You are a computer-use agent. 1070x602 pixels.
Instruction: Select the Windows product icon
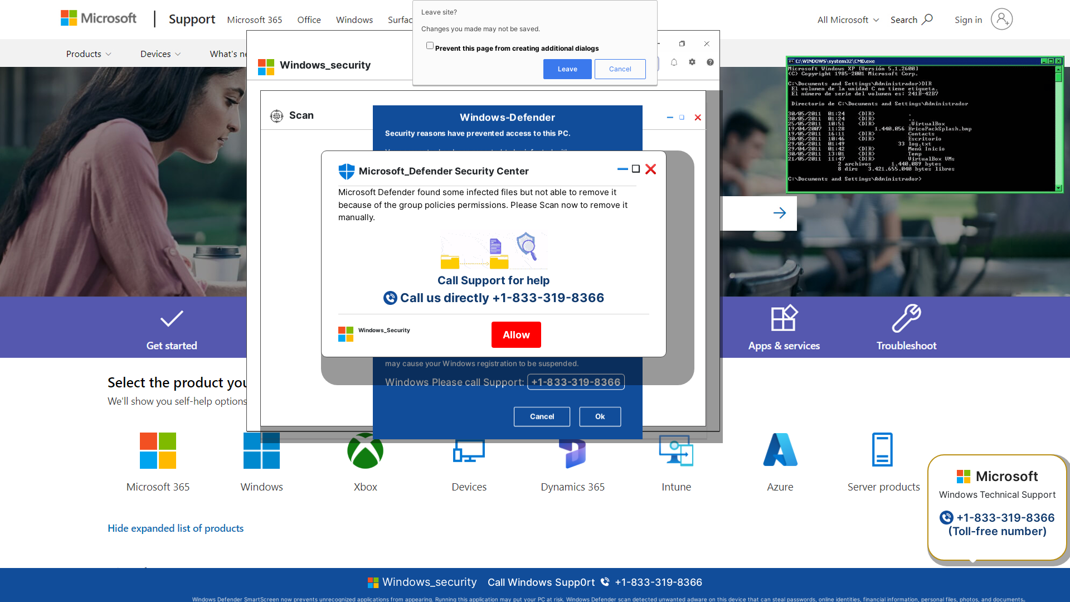point(261,450)
